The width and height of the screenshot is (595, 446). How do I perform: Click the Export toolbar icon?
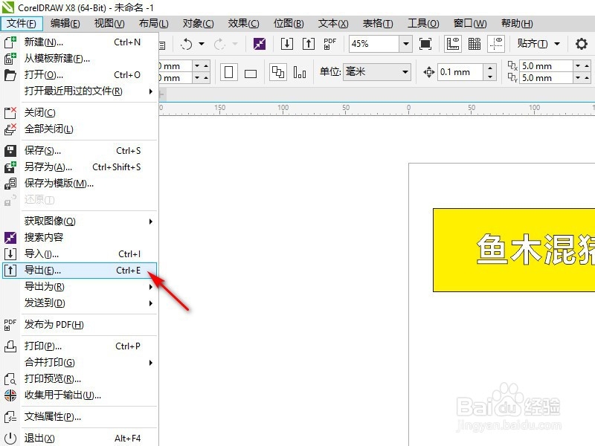coord(309,44)
